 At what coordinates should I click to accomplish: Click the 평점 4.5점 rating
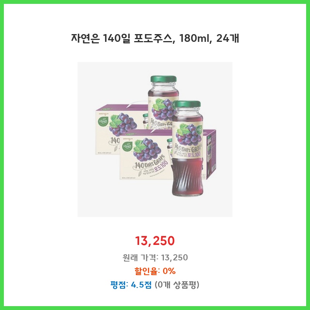131,285
